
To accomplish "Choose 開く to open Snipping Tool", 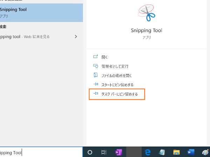I will tap(105, 57).
